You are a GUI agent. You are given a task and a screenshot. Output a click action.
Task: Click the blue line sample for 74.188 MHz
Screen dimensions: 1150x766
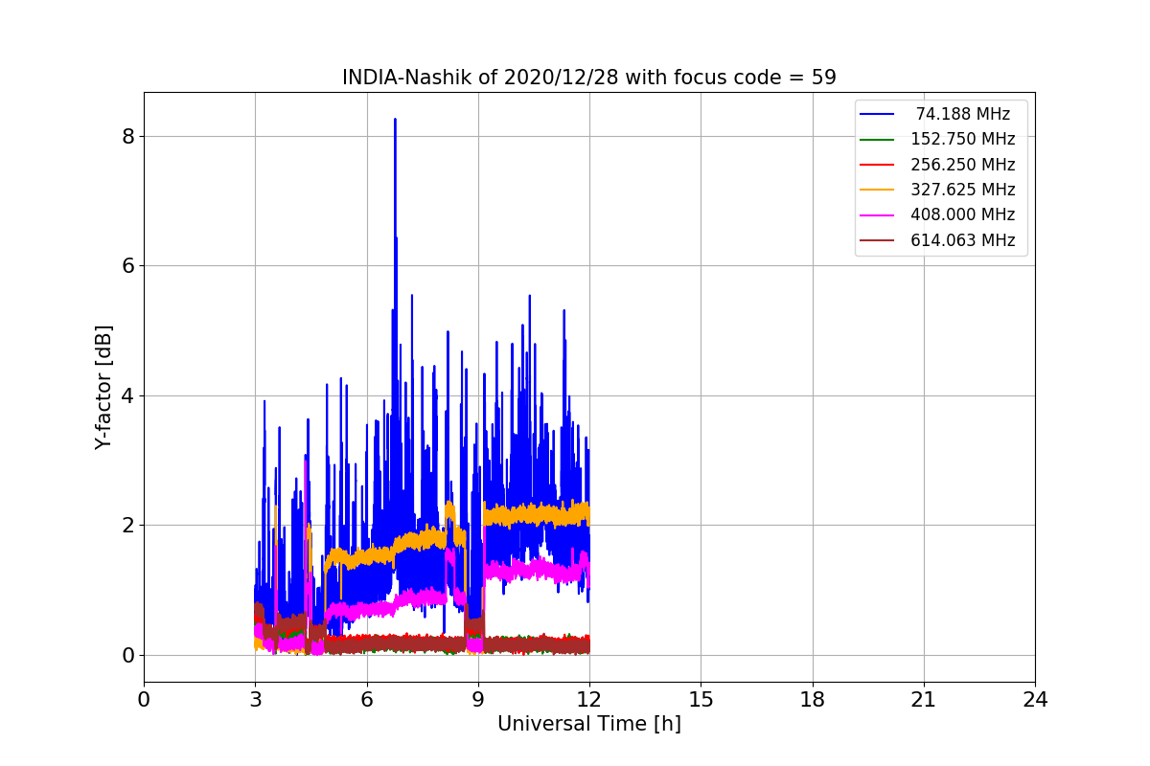click(x=878, y=114)
